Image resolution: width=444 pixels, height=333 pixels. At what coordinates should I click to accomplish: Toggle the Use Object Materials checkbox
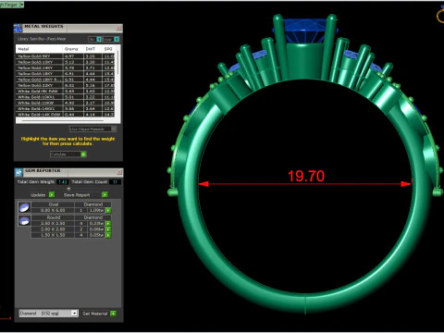coord(114,129)
